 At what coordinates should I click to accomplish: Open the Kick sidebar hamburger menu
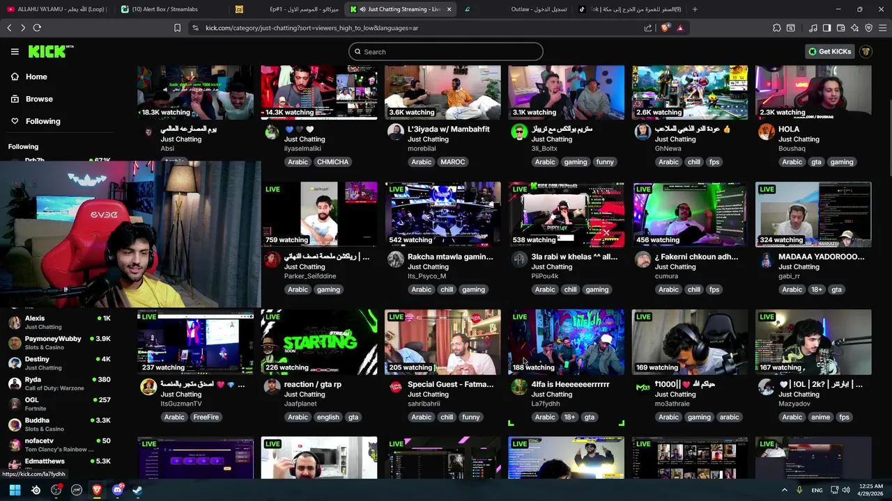pyautogui.click(x=15, y=51)
